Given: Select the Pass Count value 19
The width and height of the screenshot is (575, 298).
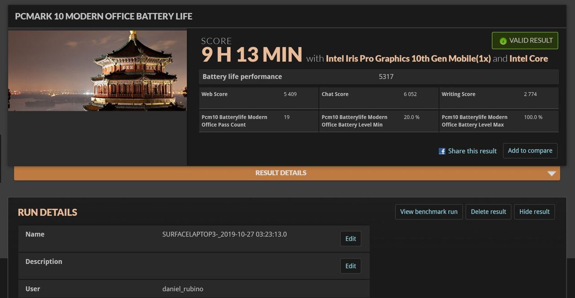Looking at the screenshot, I should click(x=287, y=117).
